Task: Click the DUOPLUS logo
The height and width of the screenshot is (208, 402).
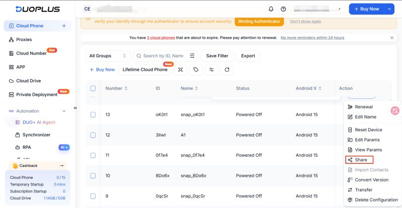Action: [37, 9]
